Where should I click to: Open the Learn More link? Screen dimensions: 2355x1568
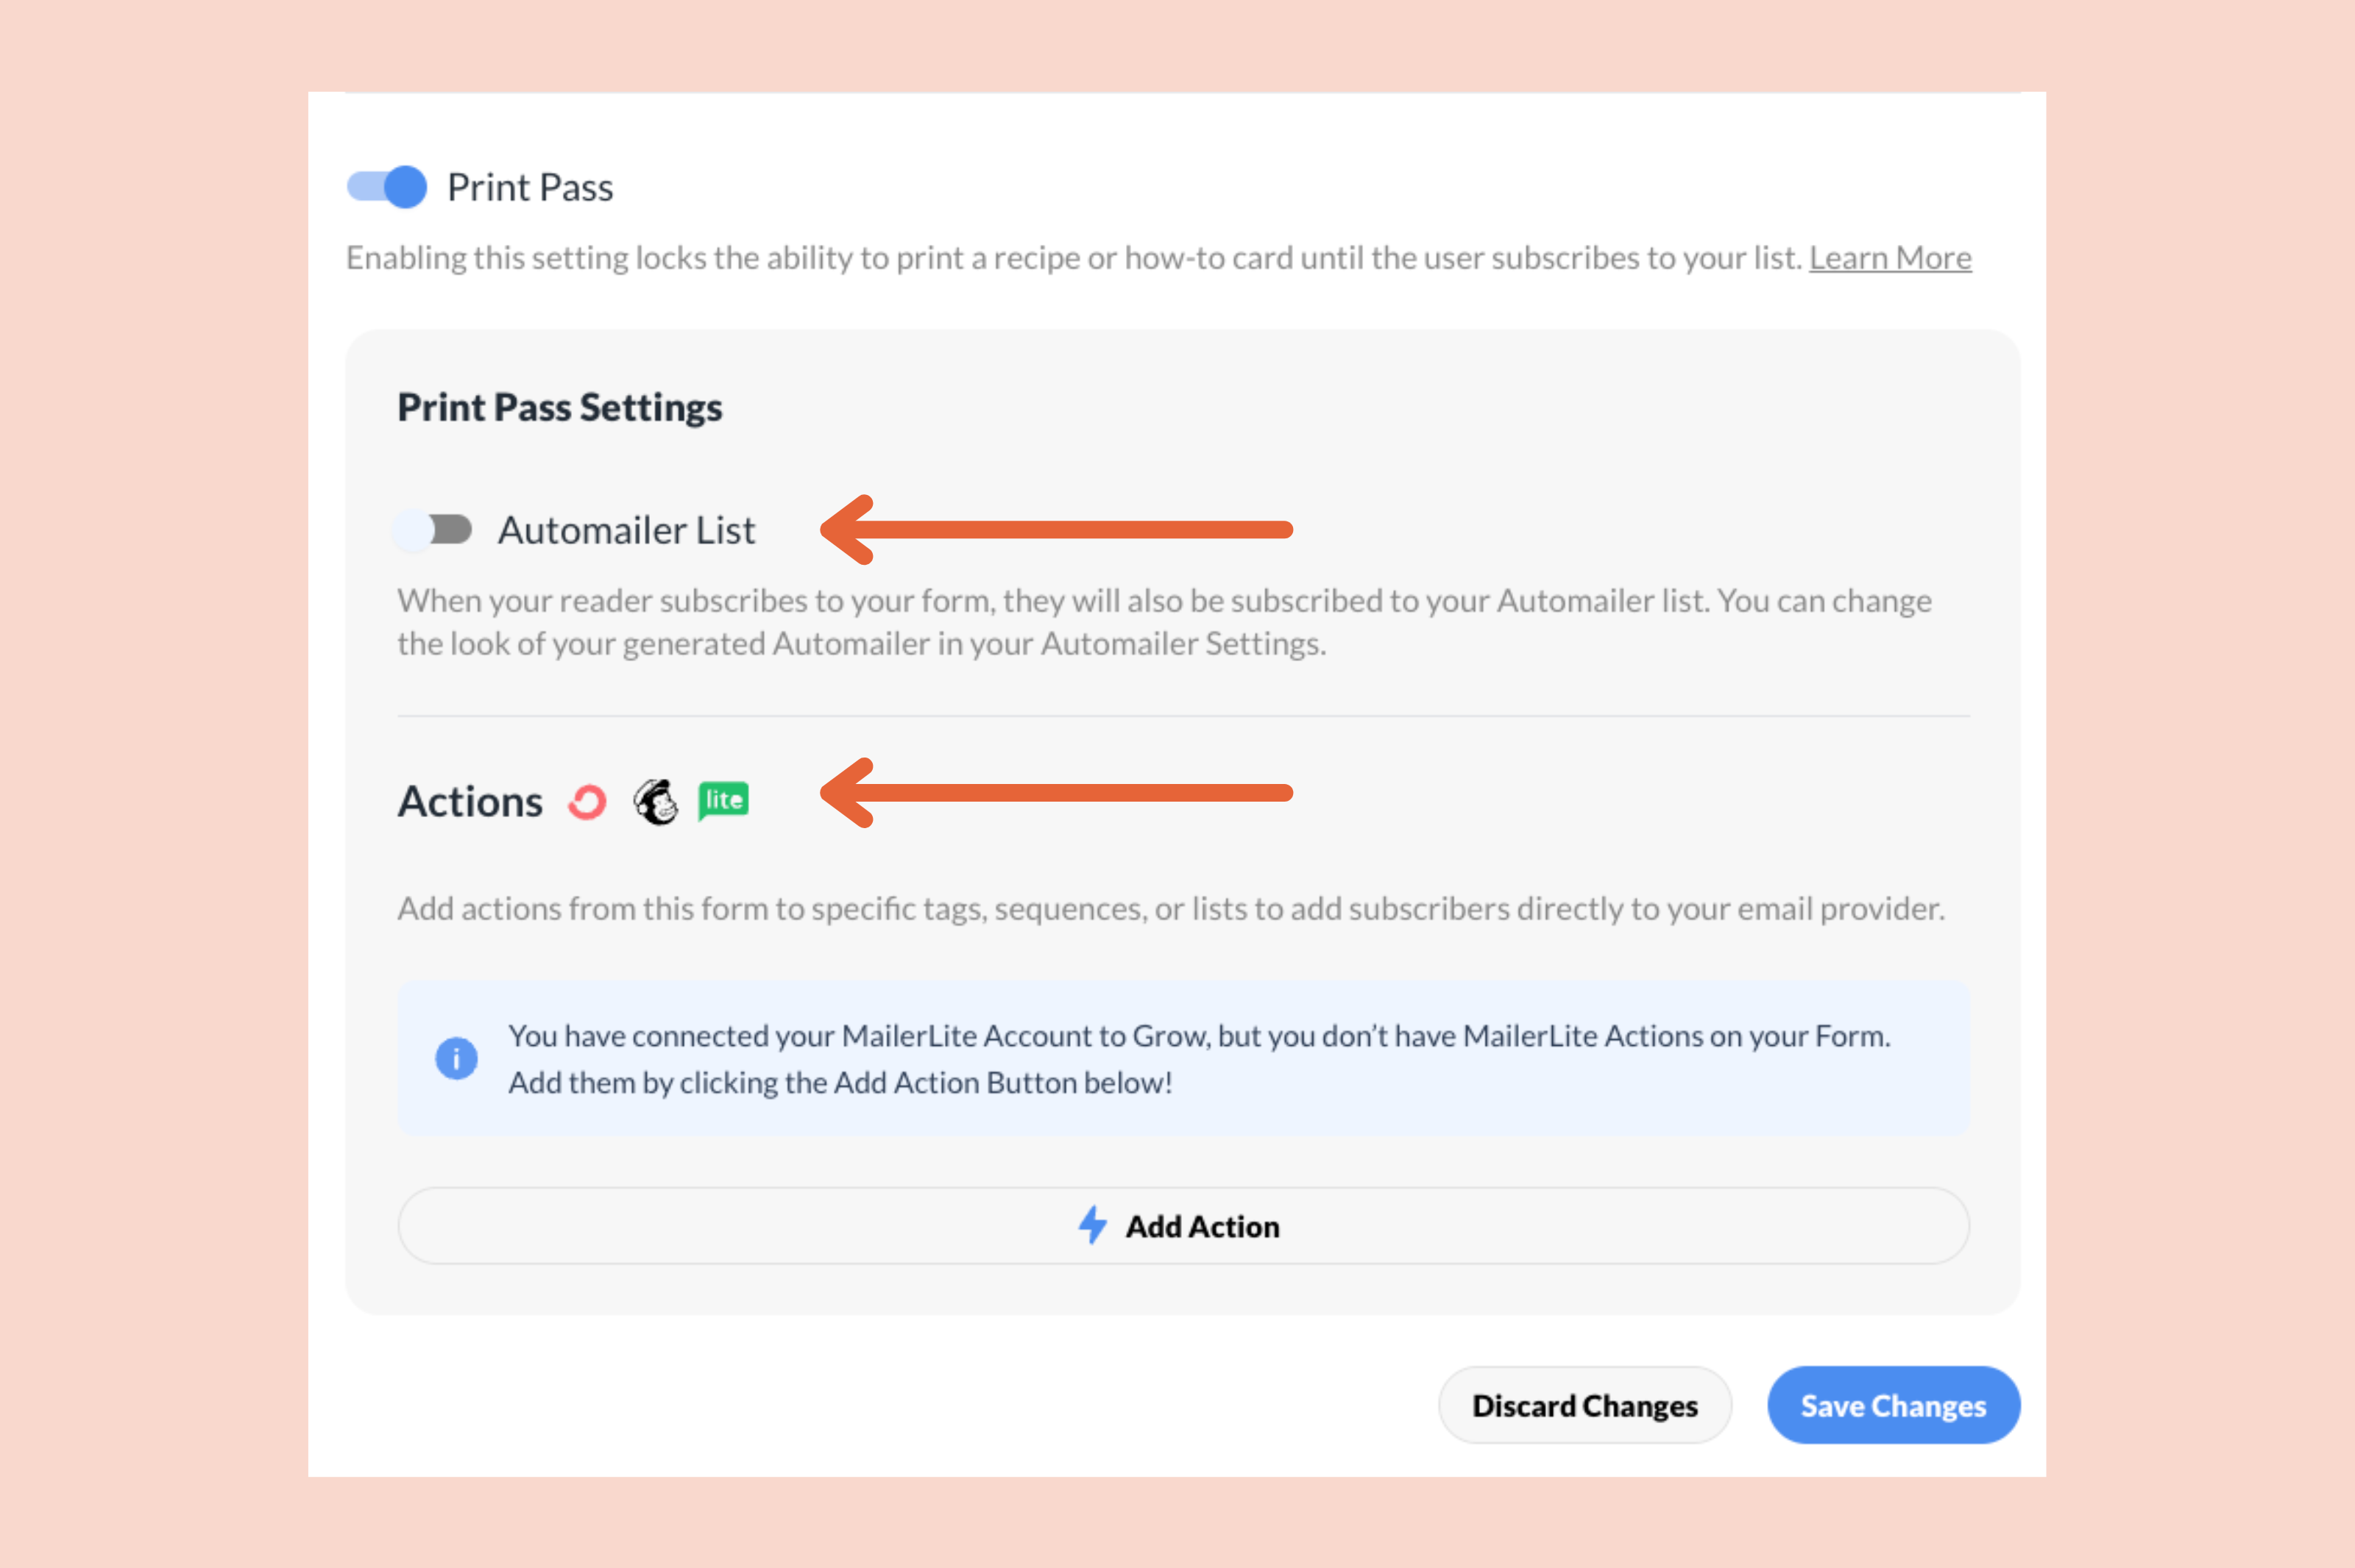pyautogui.click(x=1889, y=257)
